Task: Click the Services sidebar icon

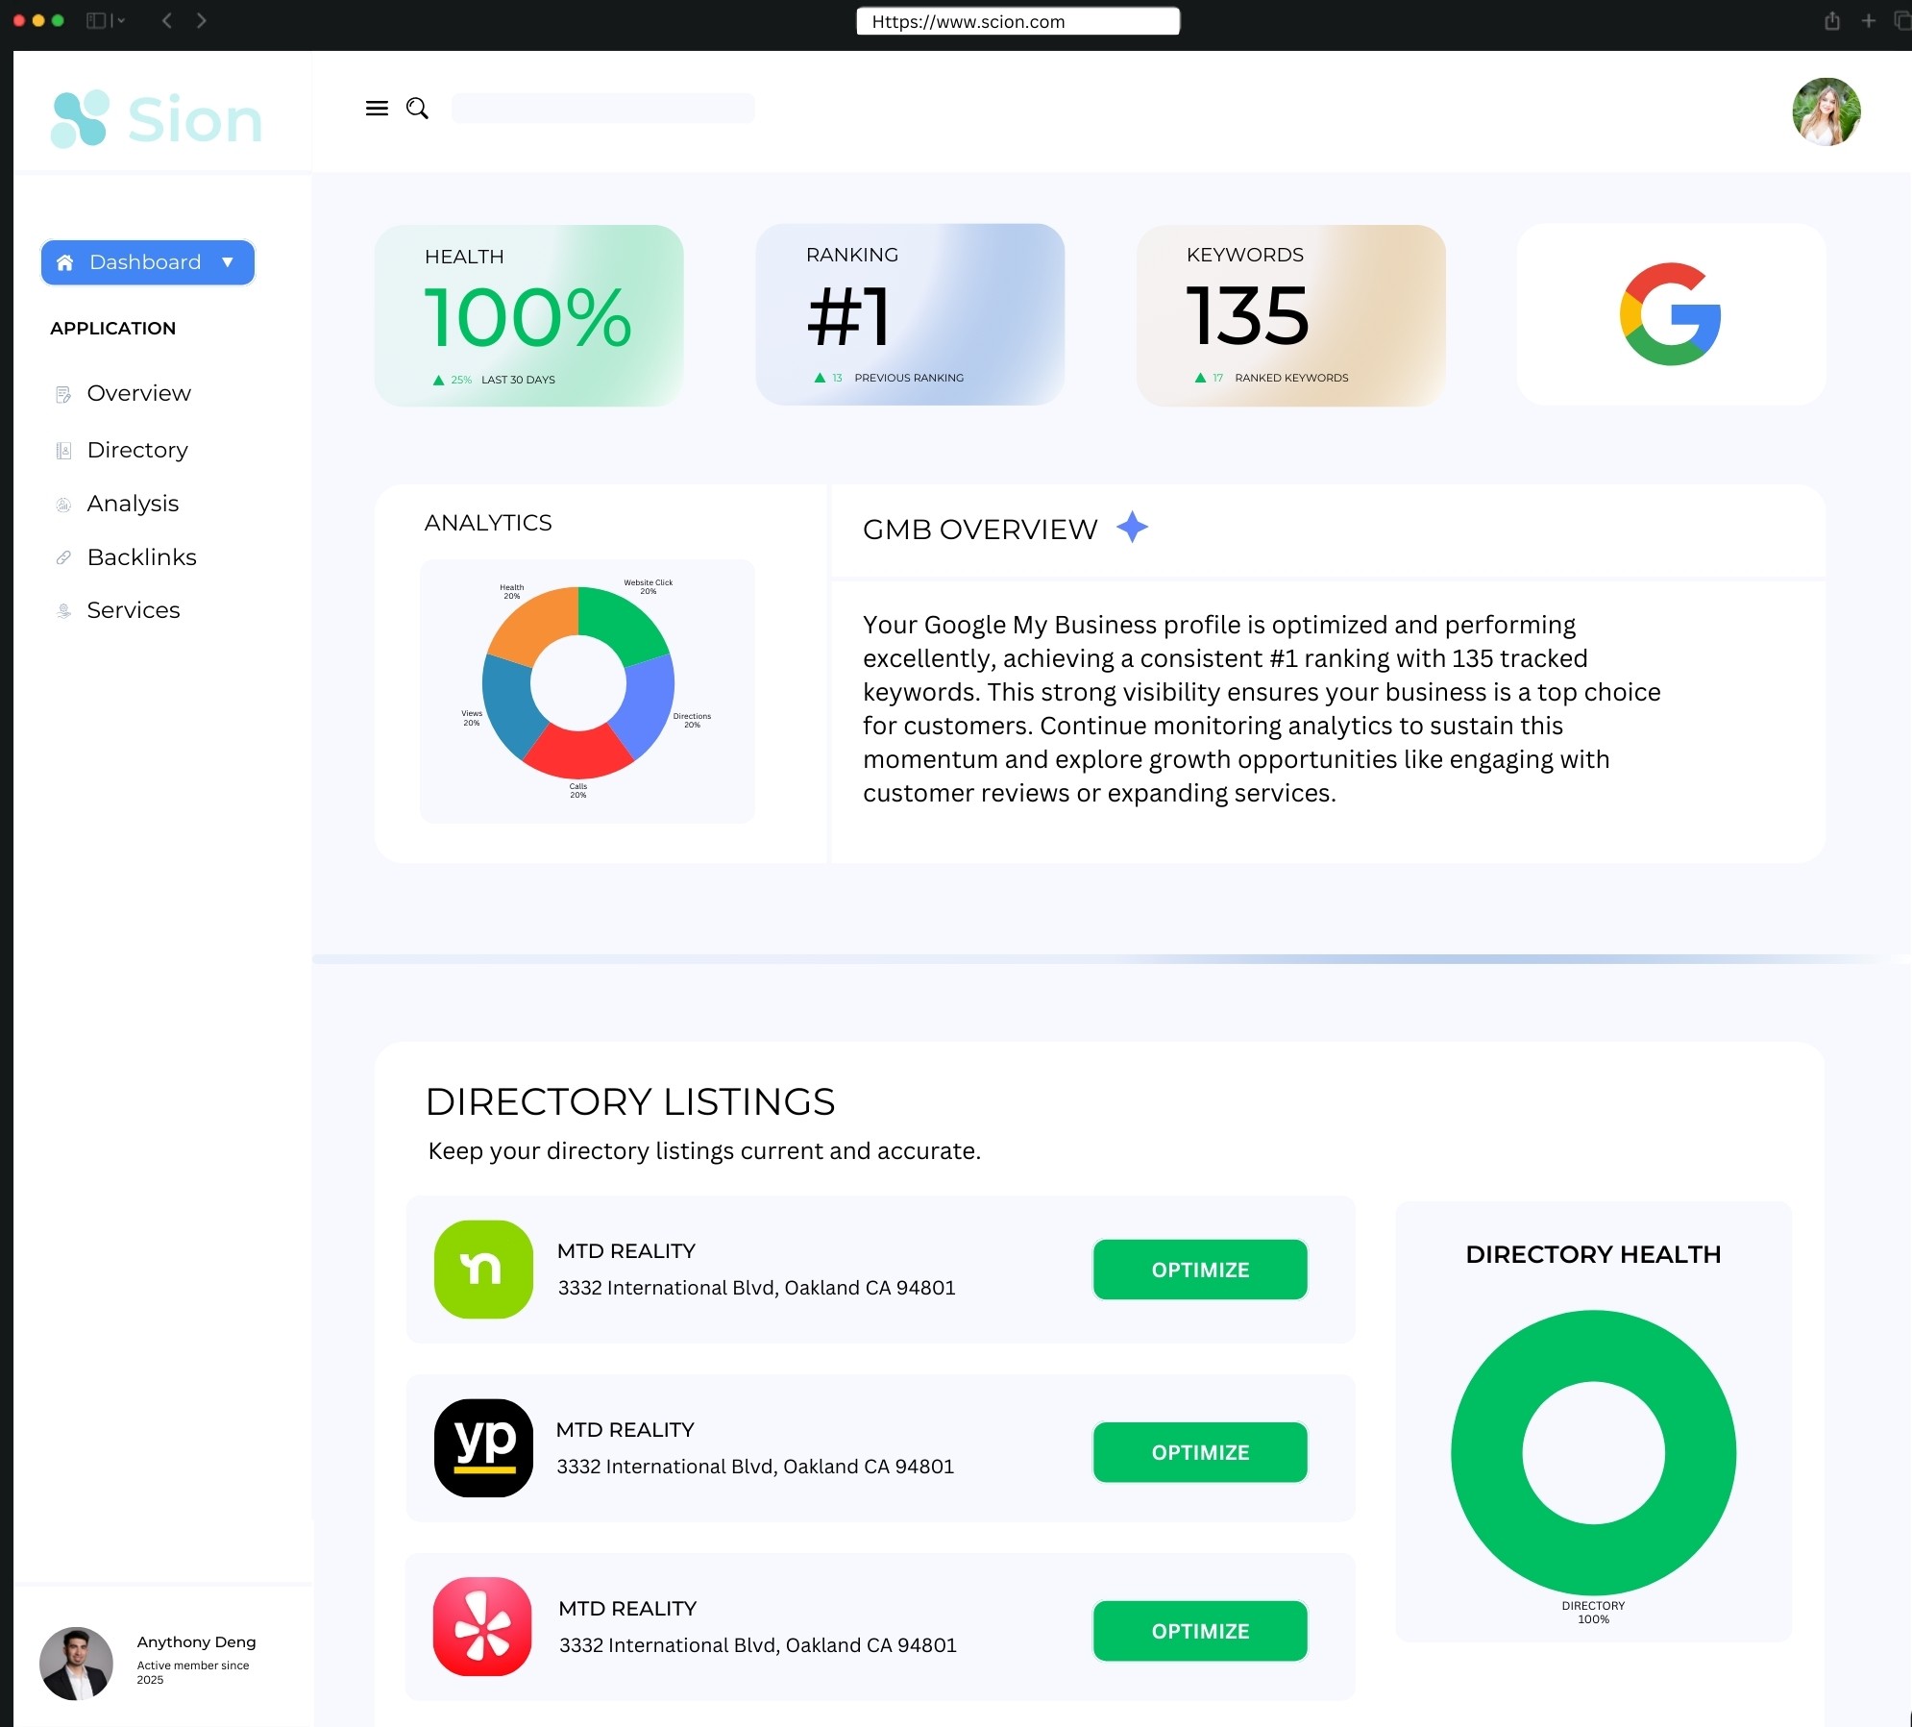Action: tap(63, 610)
